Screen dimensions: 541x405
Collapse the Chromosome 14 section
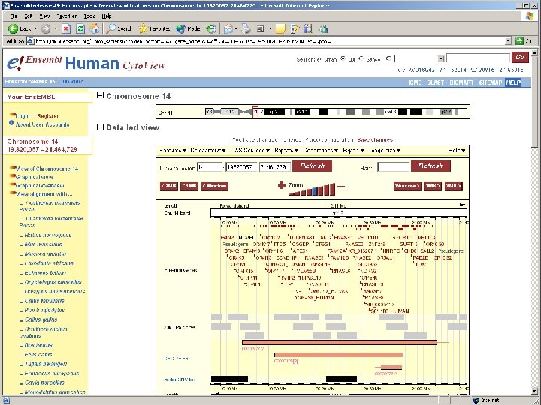(x=100, y=95)
